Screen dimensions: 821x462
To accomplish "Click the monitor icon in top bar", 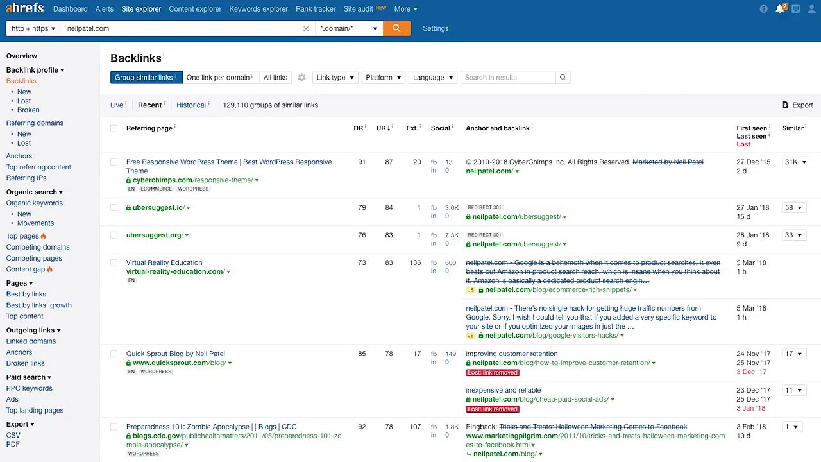I will [x=795, y=9].
